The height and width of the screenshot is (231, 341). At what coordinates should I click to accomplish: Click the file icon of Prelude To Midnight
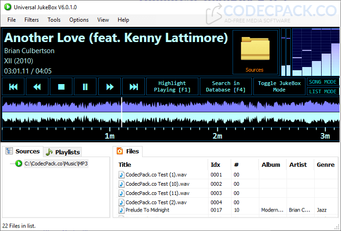click(x=121, y=210)
